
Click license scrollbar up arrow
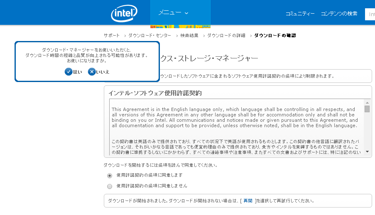(x=367, y=103)
